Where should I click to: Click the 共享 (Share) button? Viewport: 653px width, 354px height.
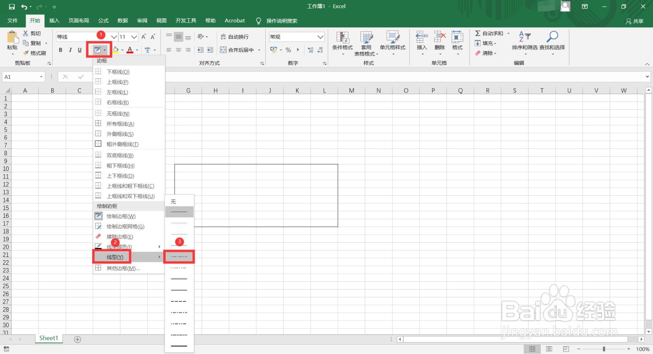pyautogui.click(x=635, y=21)
